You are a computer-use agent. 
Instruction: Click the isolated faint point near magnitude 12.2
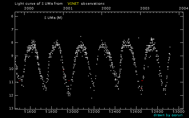click(x=92, y=98)
